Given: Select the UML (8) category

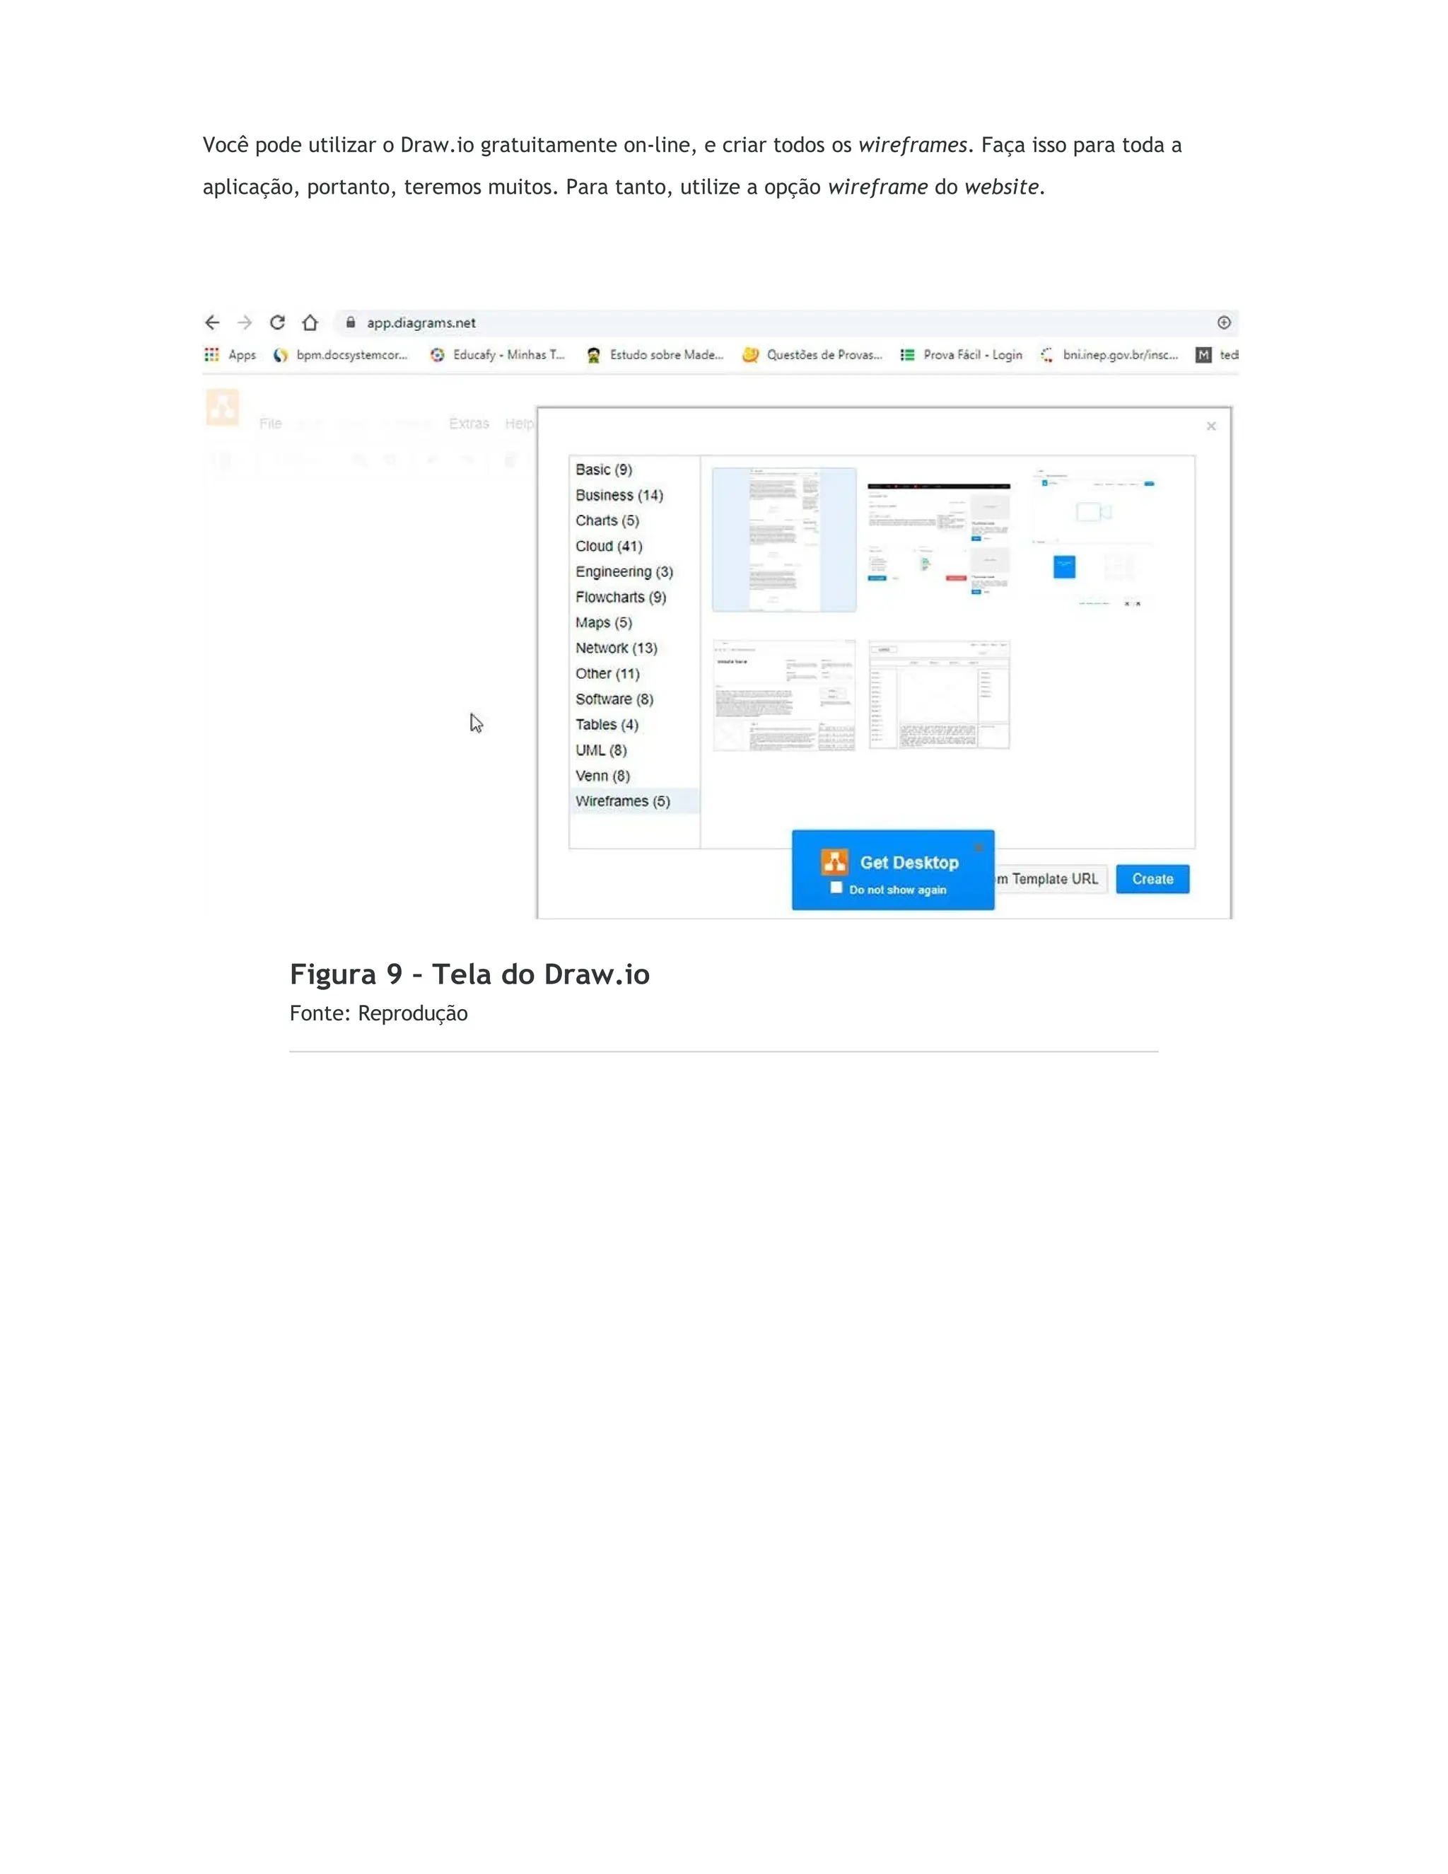Looking at the screenshot, I should coord(634,750).
